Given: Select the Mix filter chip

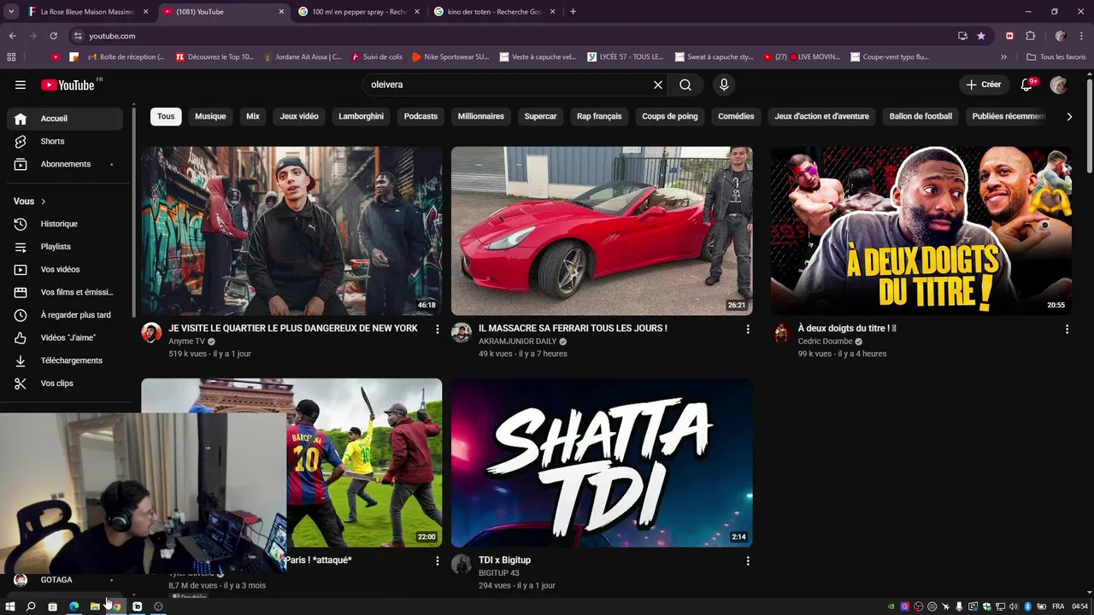Looking at the screenshot, I should tap(253, 116).
